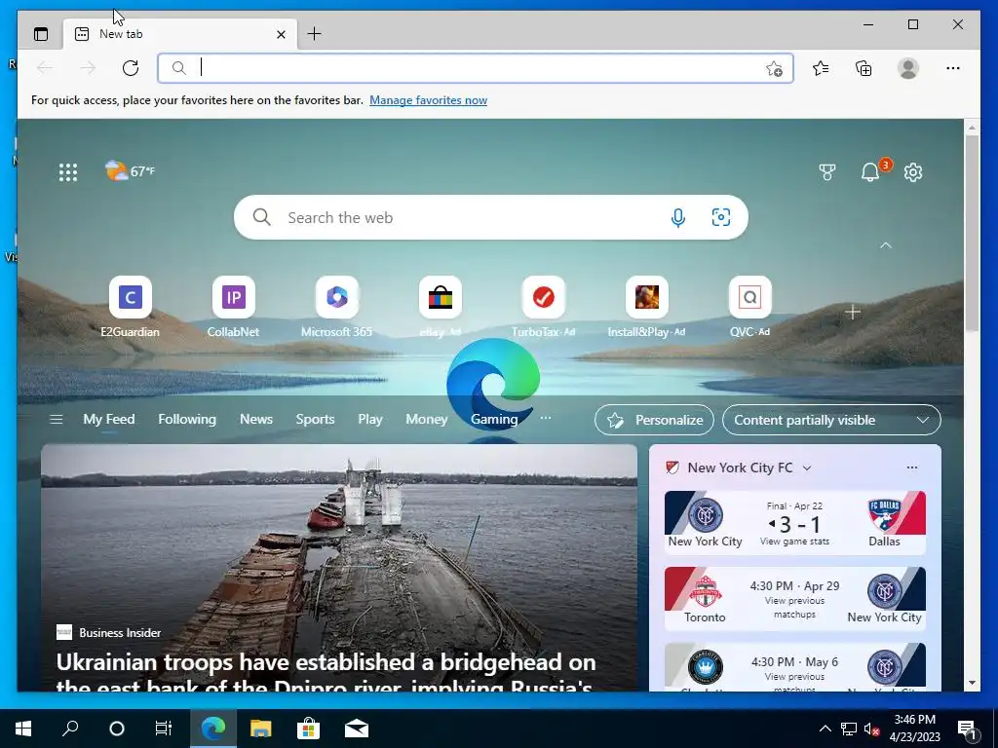Open visual search camera icon
998x748 pixels.
click(x=720, y=217)
